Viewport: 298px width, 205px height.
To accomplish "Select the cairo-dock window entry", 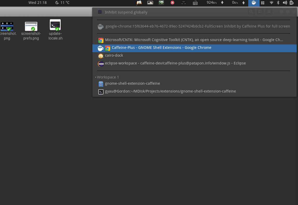I will click(195, 55).
